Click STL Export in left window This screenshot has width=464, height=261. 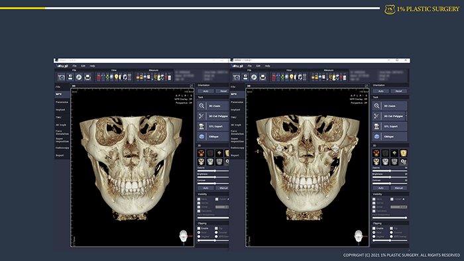[x=213, y=127]
